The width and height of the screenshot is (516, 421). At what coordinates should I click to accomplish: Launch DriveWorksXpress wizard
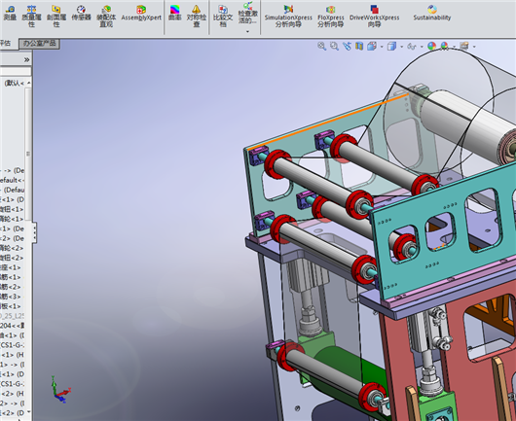[x=374, y=17]
